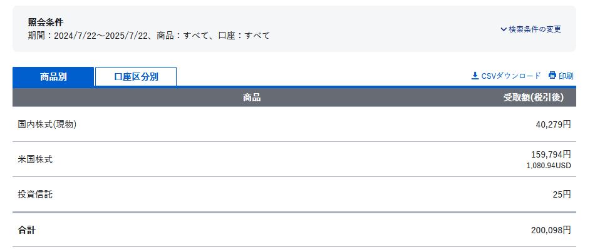Click the CSVダウンロード link text

point(510,76)
